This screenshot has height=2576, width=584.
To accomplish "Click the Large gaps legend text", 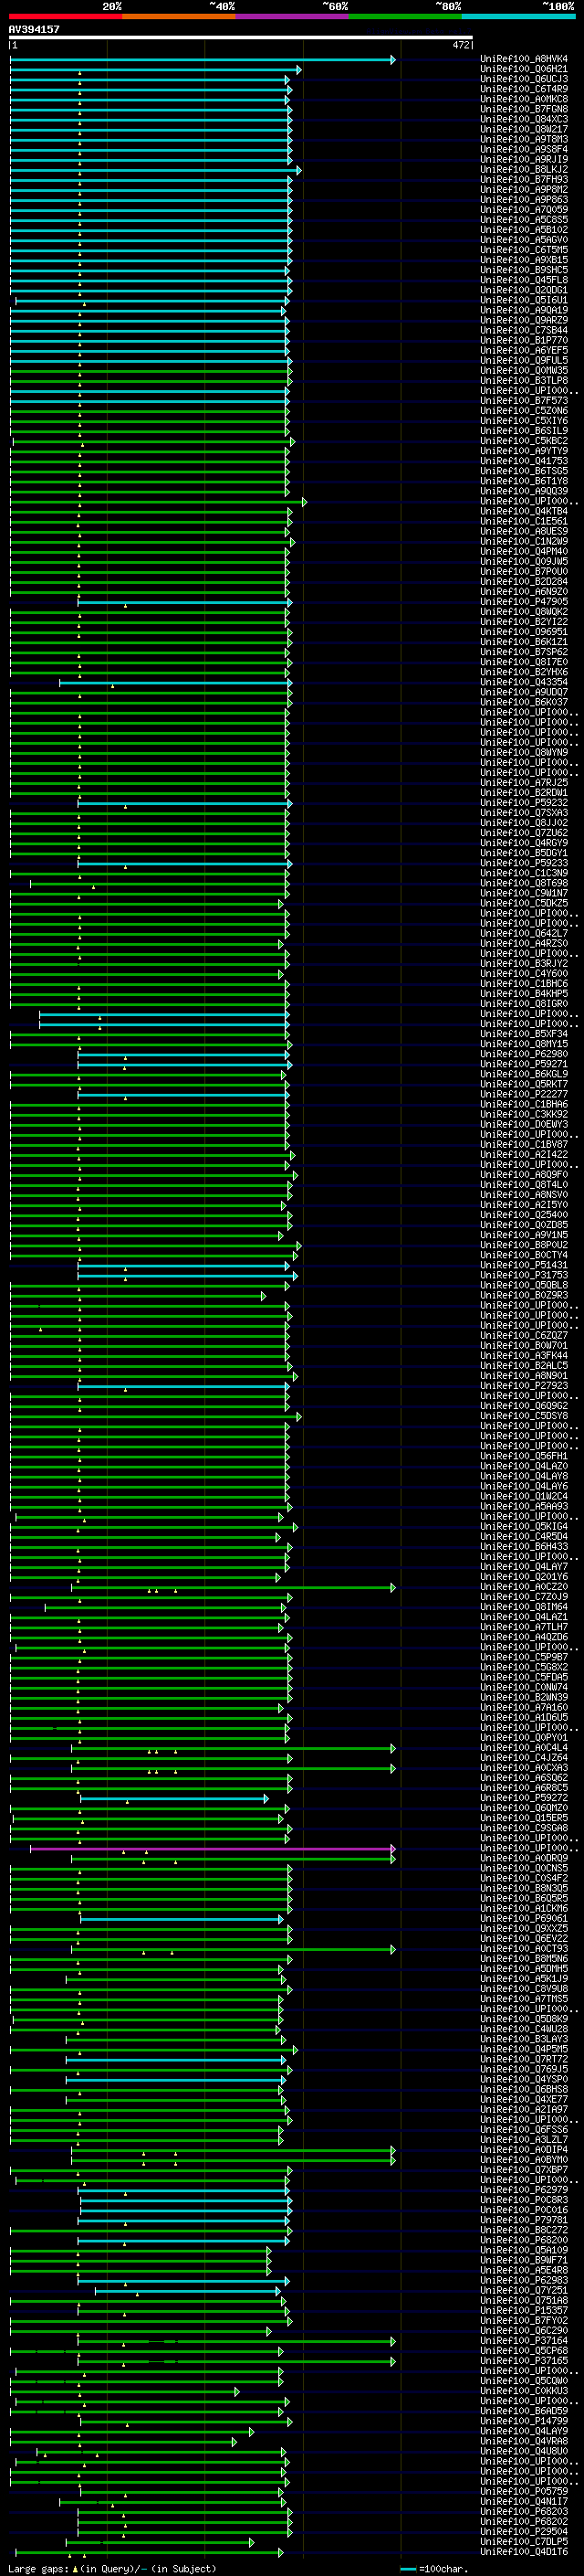I will 110,2569.
